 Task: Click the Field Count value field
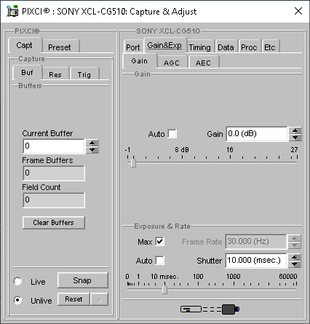point(54,200)
